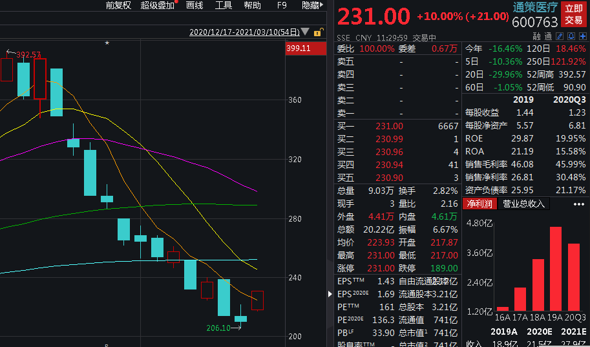Click the 立即交易 trade button
Screen dimensions: 590x347
click(573, 14)
